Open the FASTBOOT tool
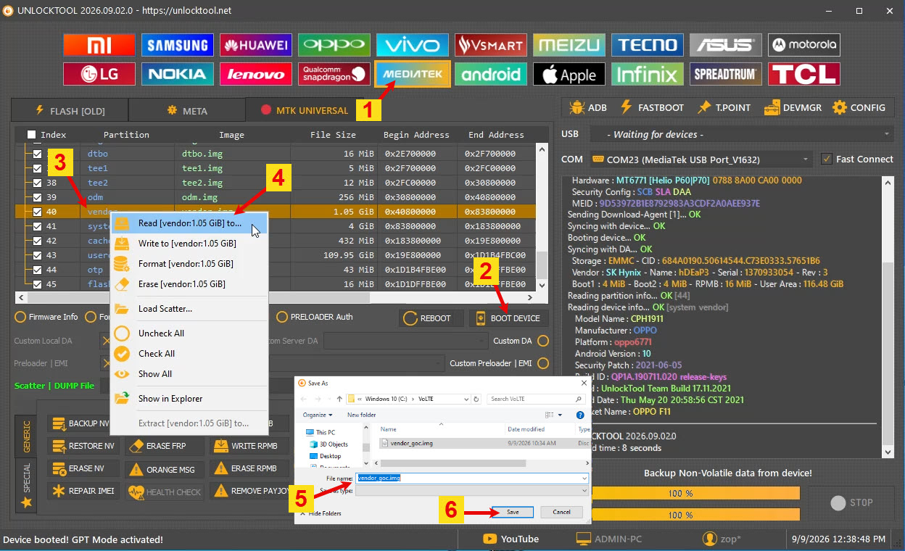Image resolution: width=905 pixels, height=551 pixels. pyautogui.click(x=652, y=107)
